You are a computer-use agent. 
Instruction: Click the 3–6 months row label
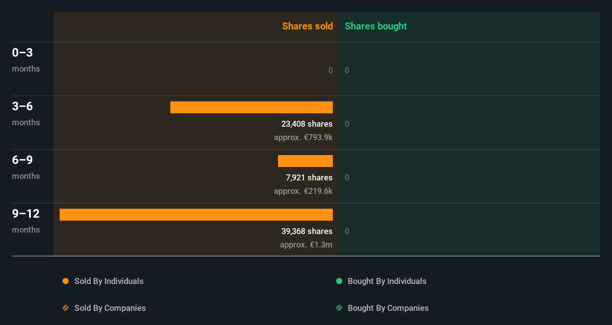(x=26, y=114)
